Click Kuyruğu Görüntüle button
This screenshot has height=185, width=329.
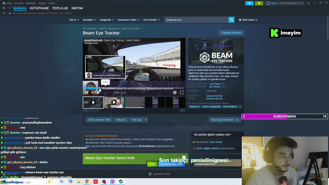click(x=225, y=120)
